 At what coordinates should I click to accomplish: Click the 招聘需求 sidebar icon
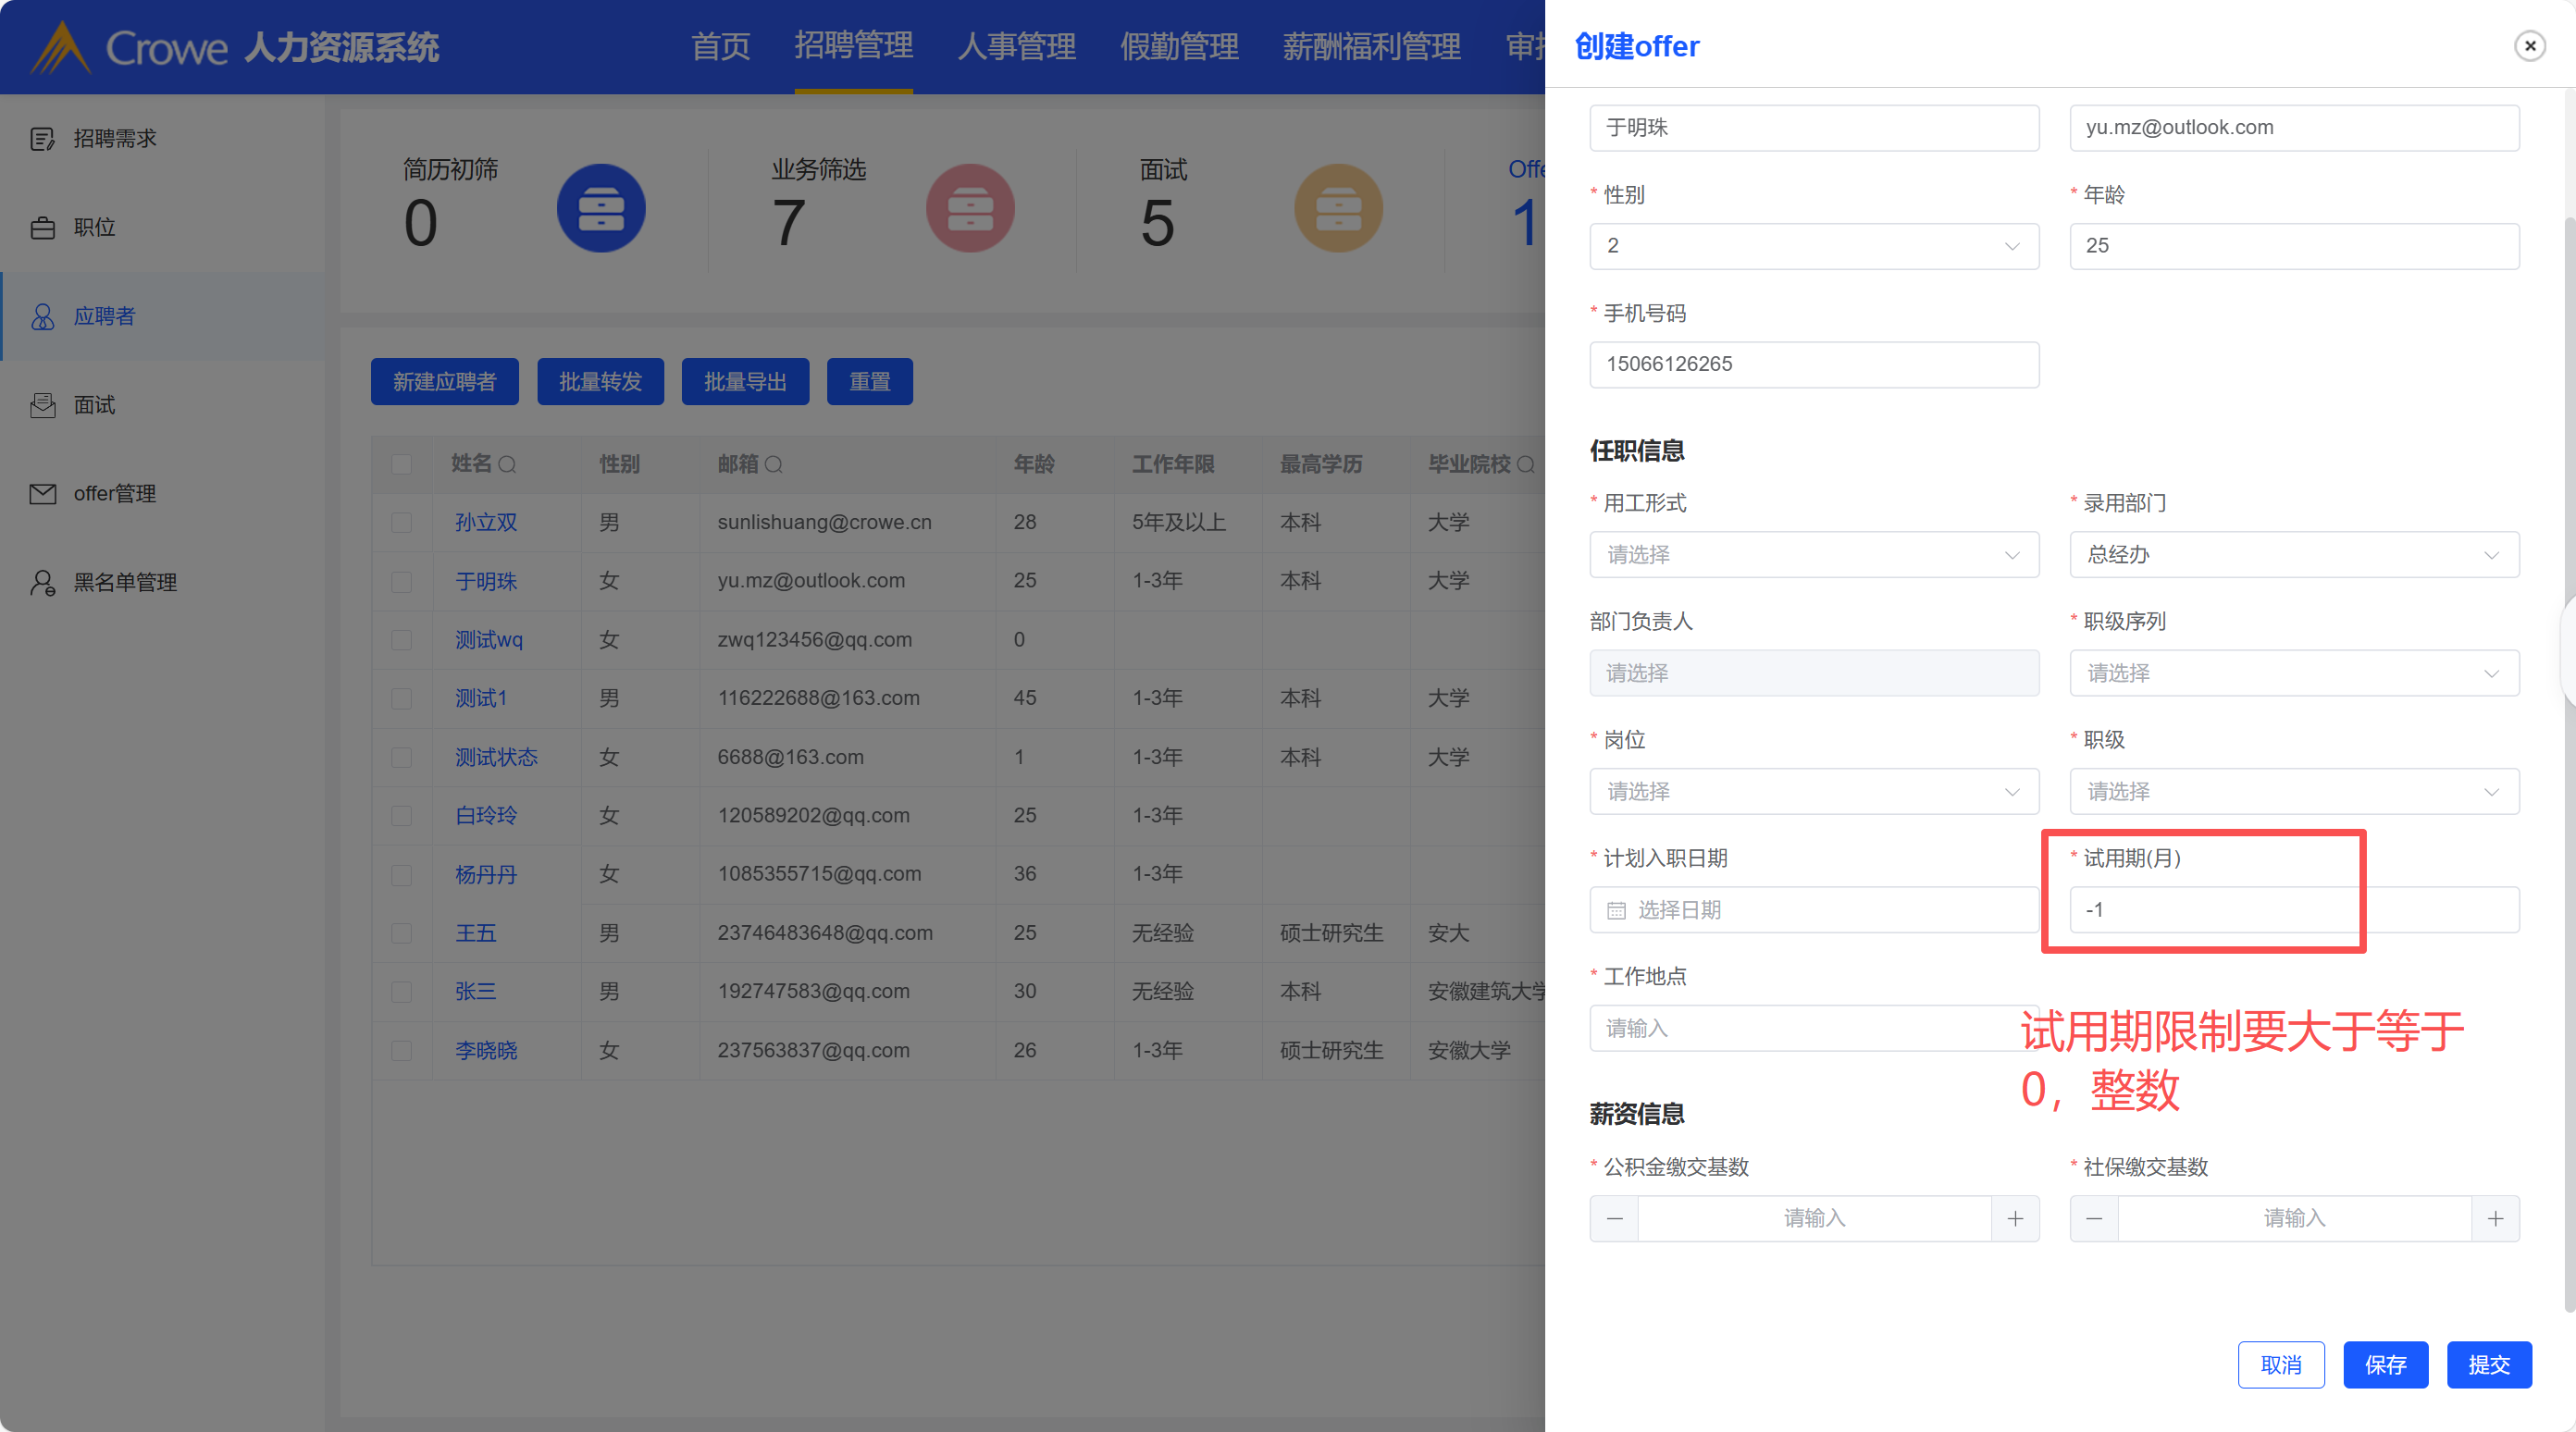(x=42, y=139)
